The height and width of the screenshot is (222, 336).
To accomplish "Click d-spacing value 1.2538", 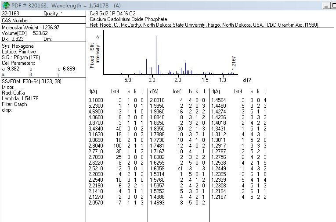I will coord(219,163).
